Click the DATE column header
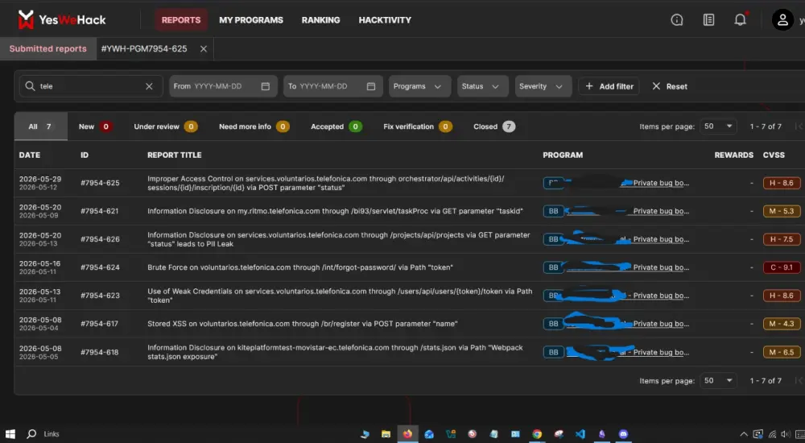The height and width of the screenshot is (443, 805). [29, 155]
